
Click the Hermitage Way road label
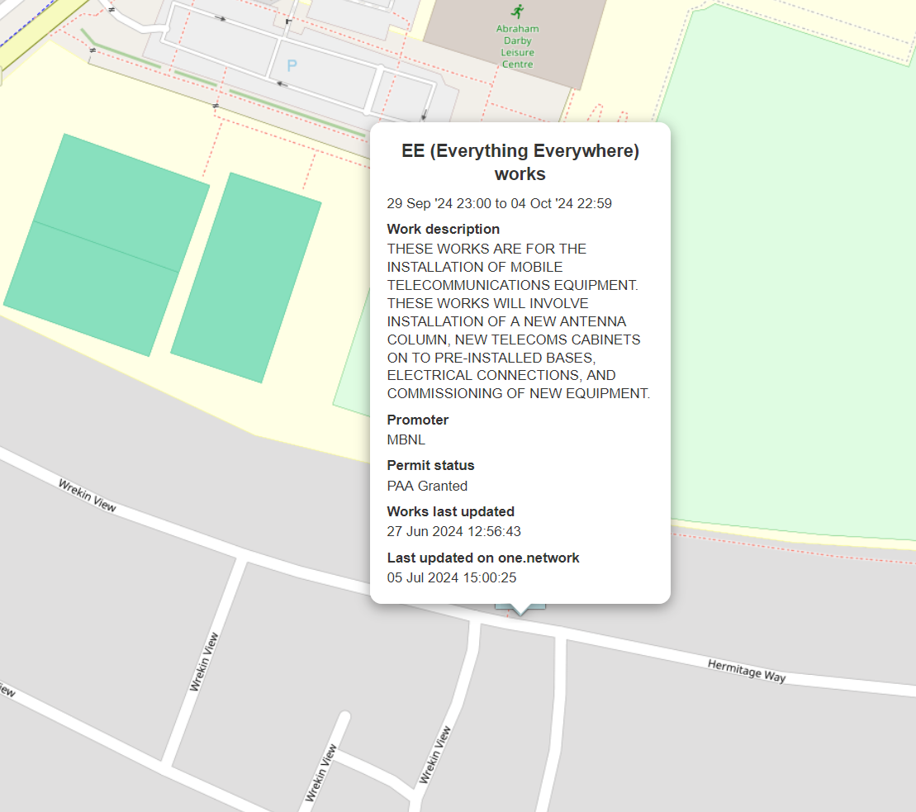pyautogui.click(x=747, y=671)
